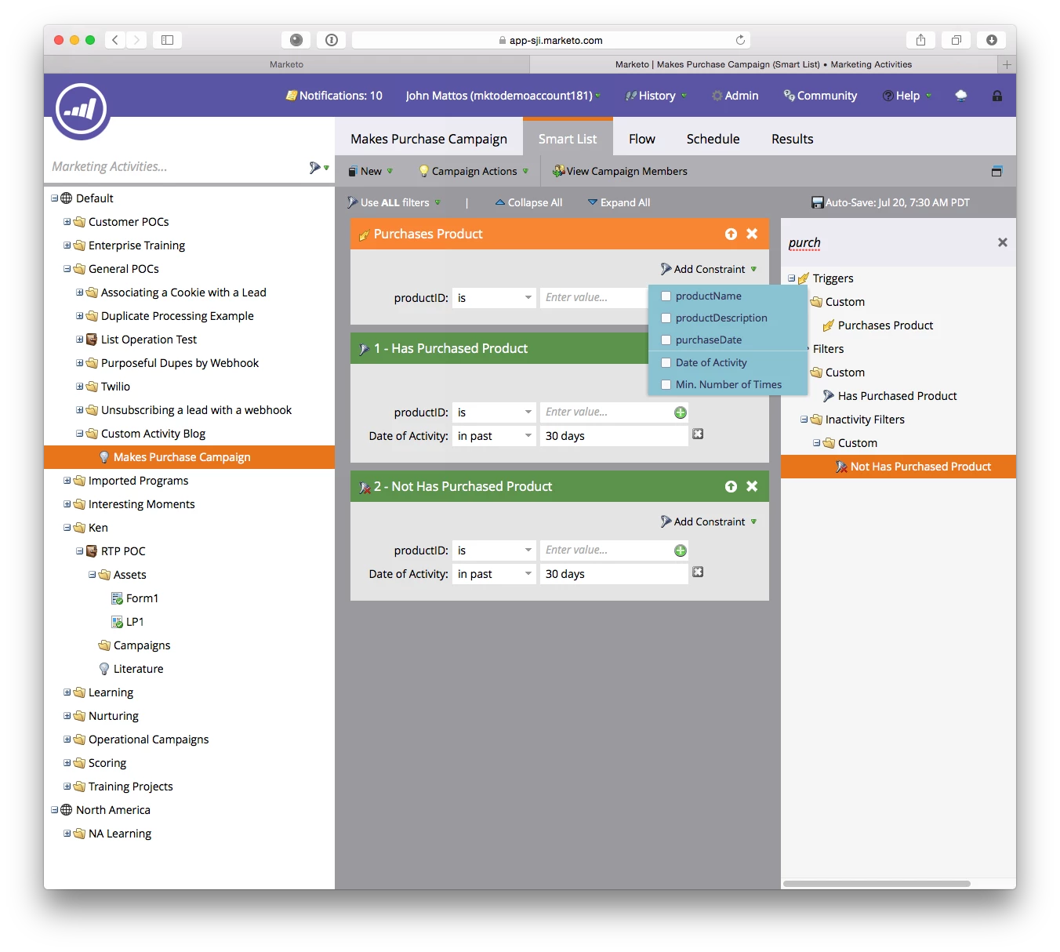Open the cloud icon in header
Image resolution: width=1060 pixels, height=952 pixels.
[961, 96]
